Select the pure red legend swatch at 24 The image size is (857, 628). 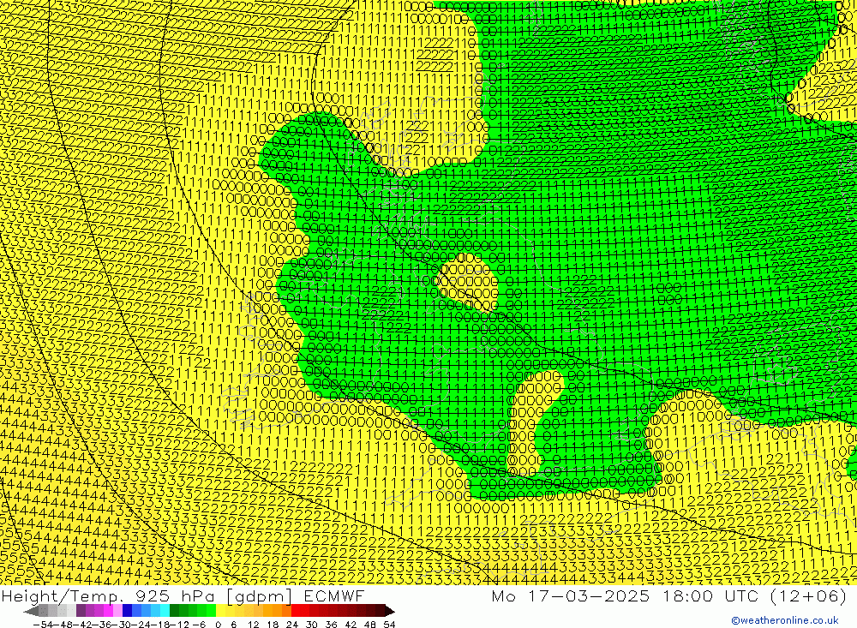pos(295,611)
